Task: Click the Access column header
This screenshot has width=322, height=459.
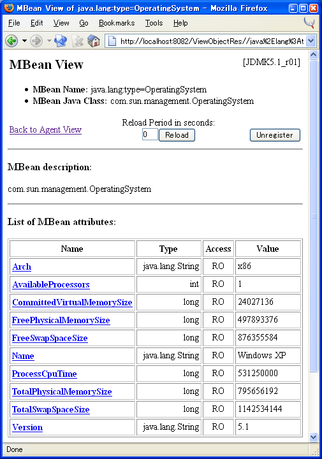Action: pos(218,249)
